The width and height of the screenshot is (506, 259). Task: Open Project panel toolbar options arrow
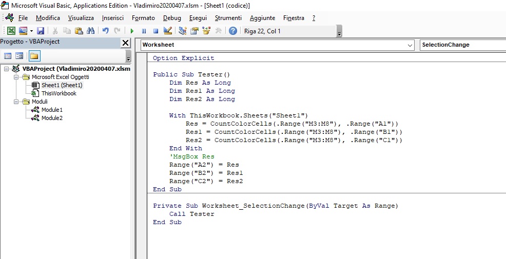(x=128, y=57)
